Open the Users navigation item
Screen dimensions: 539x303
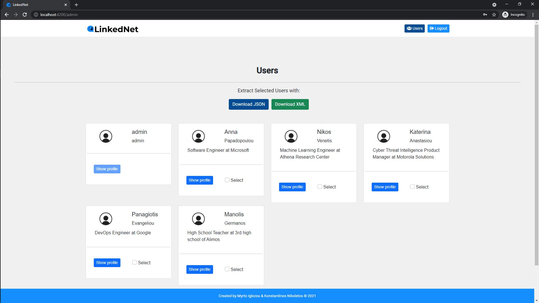[414, 28]
